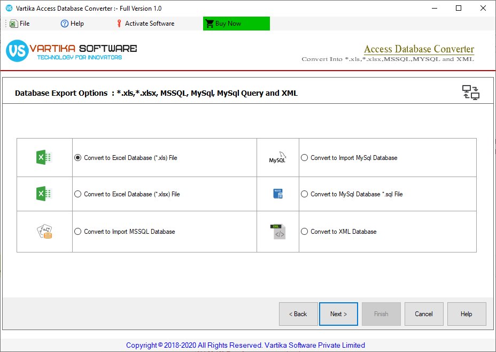Cancel the conversion wizard

click(x=424, y=314)
